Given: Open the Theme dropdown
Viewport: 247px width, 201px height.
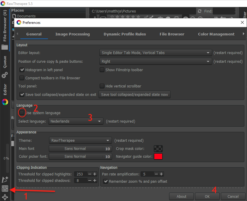Looking at the screenshot, I should [x=80, y=140].
